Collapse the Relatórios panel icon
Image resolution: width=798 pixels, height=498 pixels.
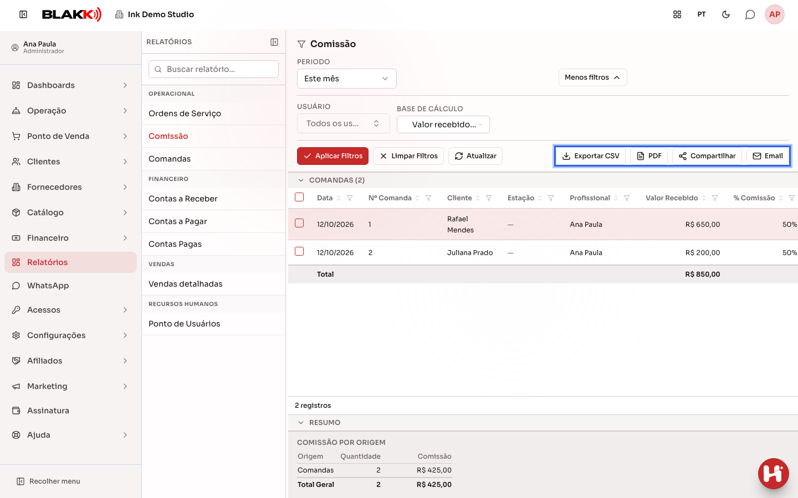pos(274,42)
